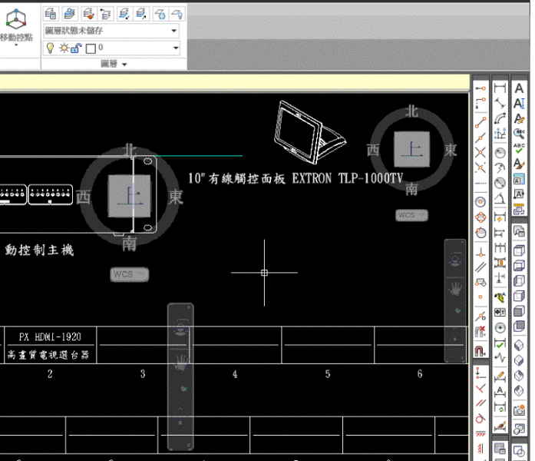Select the Single Line Text tool

point(520,103)
